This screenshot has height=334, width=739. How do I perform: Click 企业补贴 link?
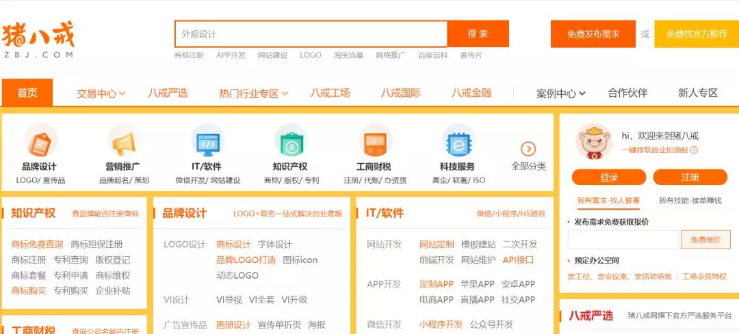pyautogui.click(x=113, y=290)
